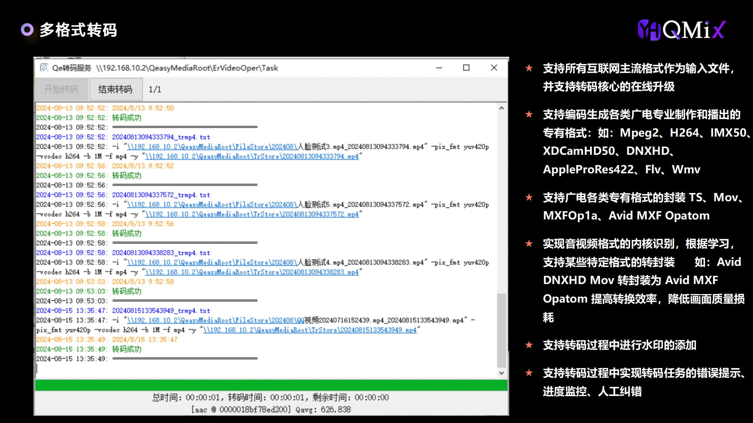This screenshot has width=753, height=423.
Task: Close the Qe转码服务 window
Action: click(x=494, y=68)
